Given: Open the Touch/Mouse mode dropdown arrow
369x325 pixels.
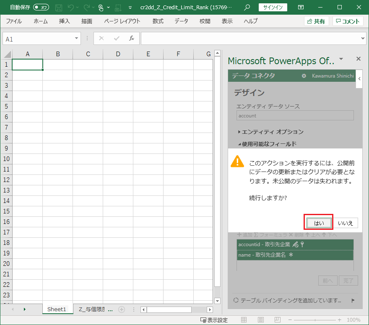Looking at the screenshot, I should click(108, 8).
